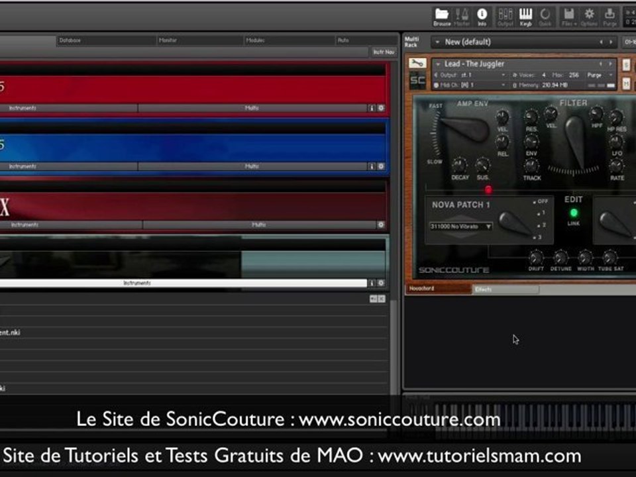The width and height of the screenshot is (636, 477).
Task: Toggle the Keyb on-screen keyboard icon
Action: [x=525, y=17]
